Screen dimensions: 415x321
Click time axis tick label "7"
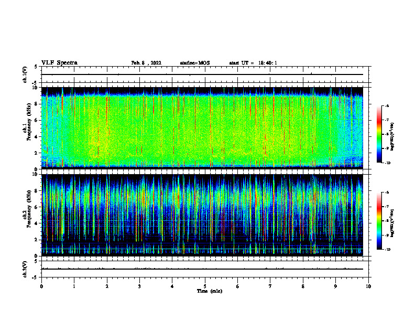[x=270, y=286]
